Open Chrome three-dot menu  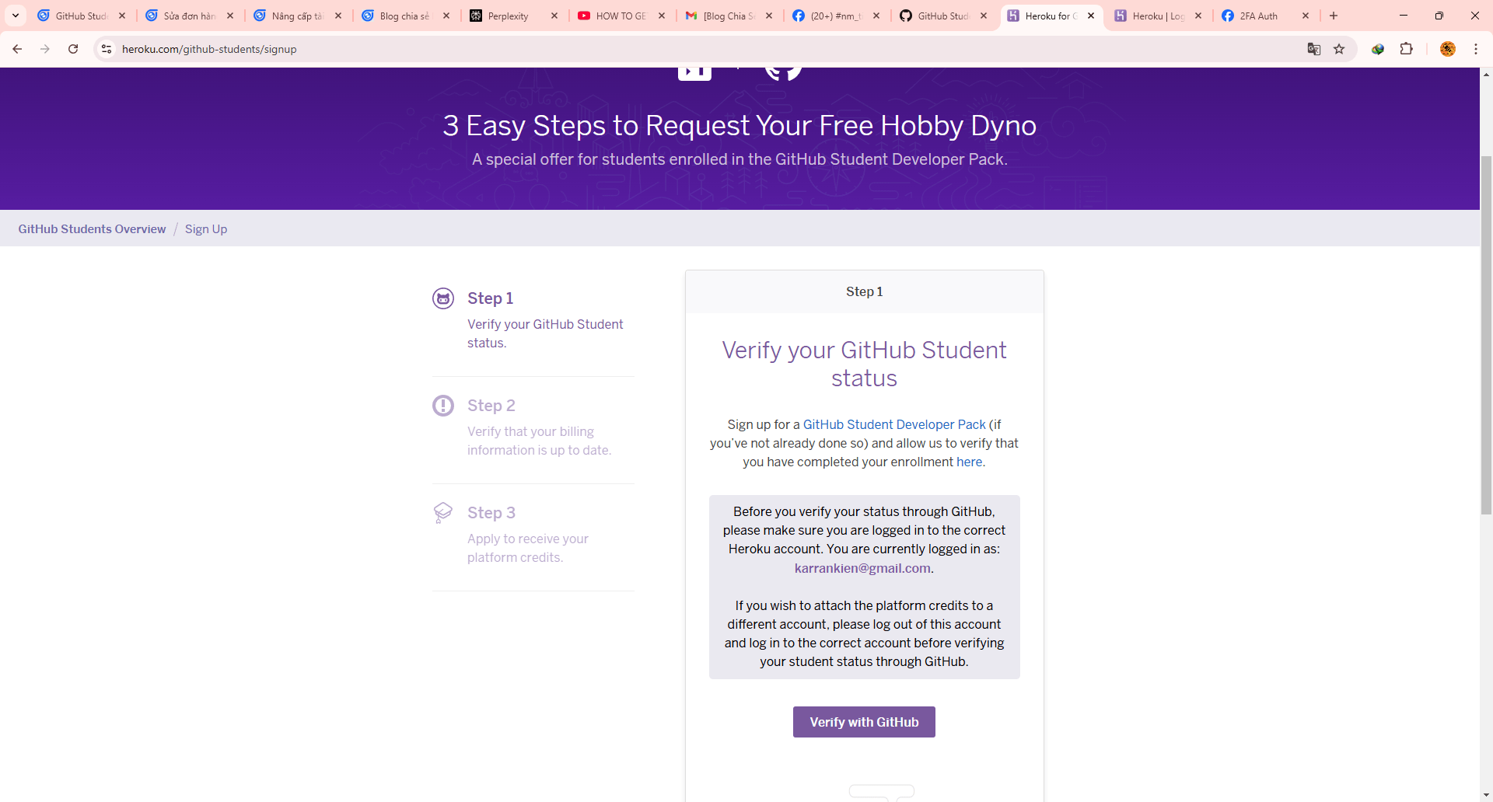click(x=1476, y=49)
